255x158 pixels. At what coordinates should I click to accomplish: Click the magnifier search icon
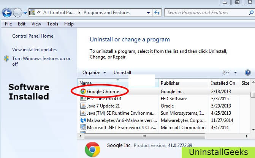coord(251,13)
